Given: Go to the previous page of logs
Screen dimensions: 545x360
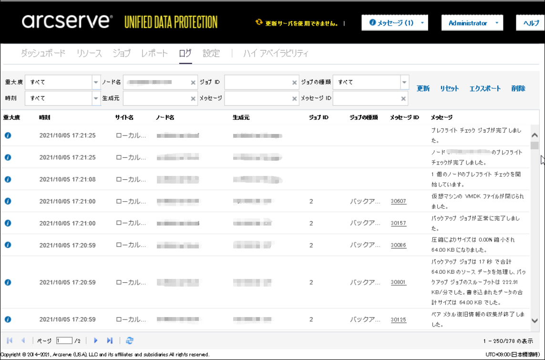Looking at the screenshot, I should (23, 340).
